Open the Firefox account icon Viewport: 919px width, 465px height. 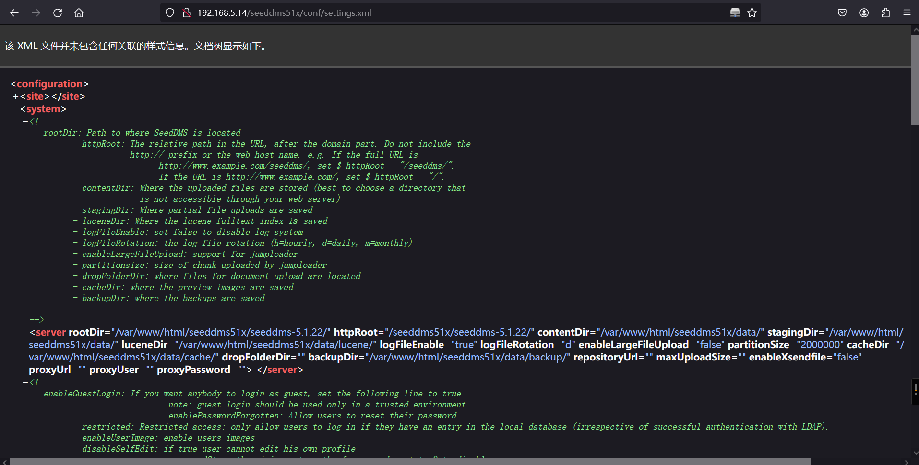click(x=864, y=13)
